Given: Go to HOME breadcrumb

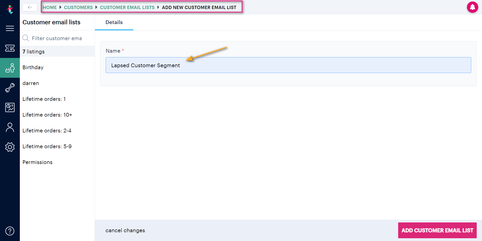Looking at the screenshot, I should tap(50, 7).
